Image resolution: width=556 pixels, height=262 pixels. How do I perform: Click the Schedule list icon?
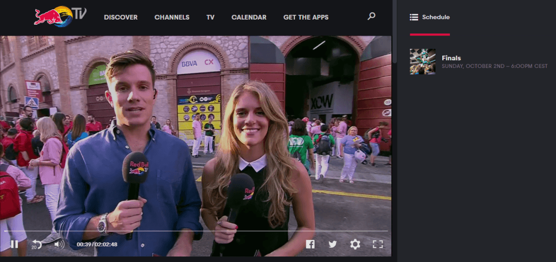pyautogui.click(x=414, y=17)
